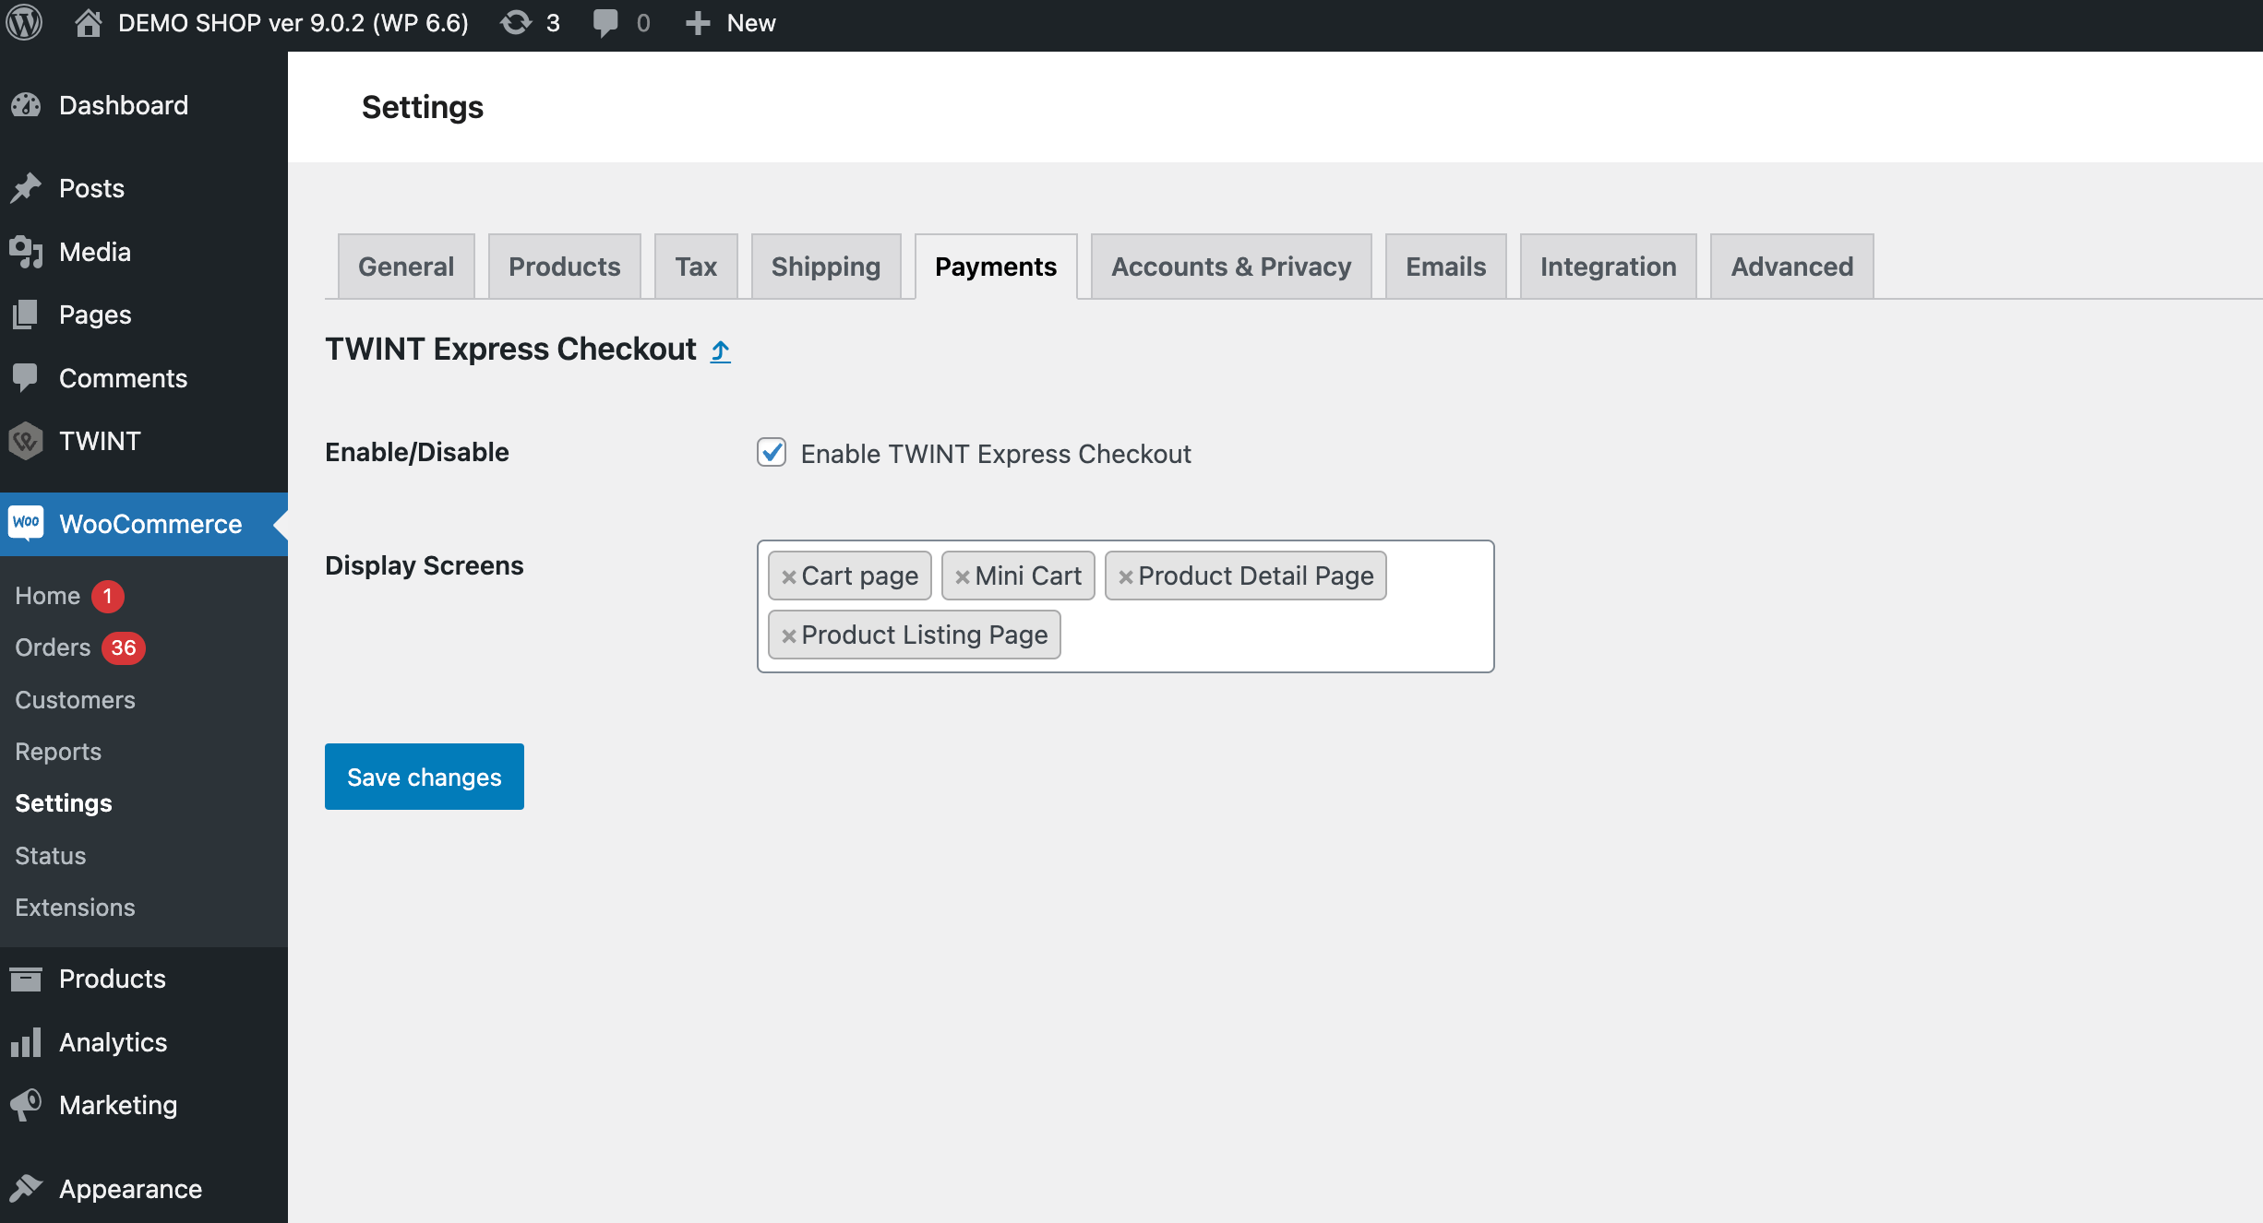Open the Integration tab
The height and width of the screenshot is (1223, 2263).
point(1608,267)
